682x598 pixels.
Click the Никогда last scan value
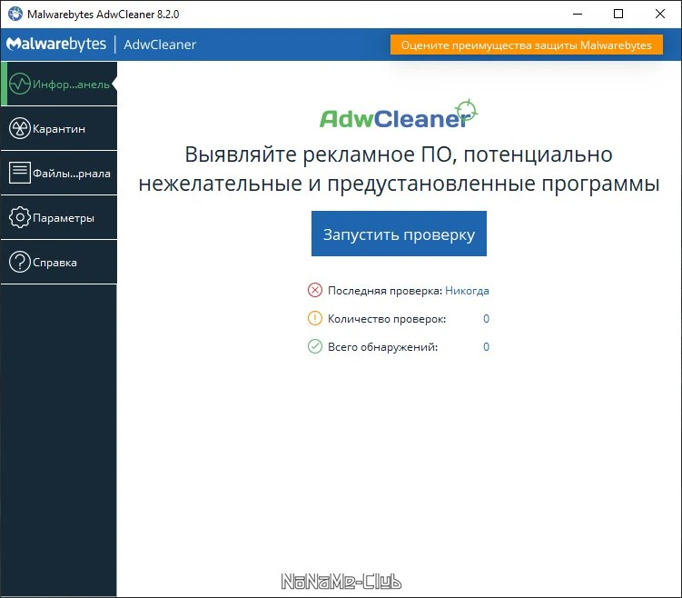(x=467, y=290)
